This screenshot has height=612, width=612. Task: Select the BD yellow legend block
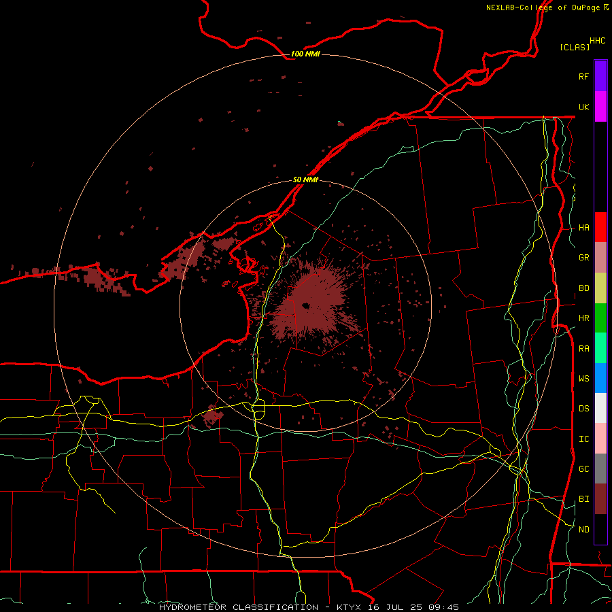(x=600, y=288)
